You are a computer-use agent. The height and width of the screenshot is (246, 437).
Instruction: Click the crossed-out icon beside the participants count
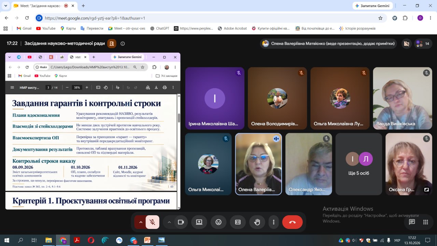coord(406,43)
